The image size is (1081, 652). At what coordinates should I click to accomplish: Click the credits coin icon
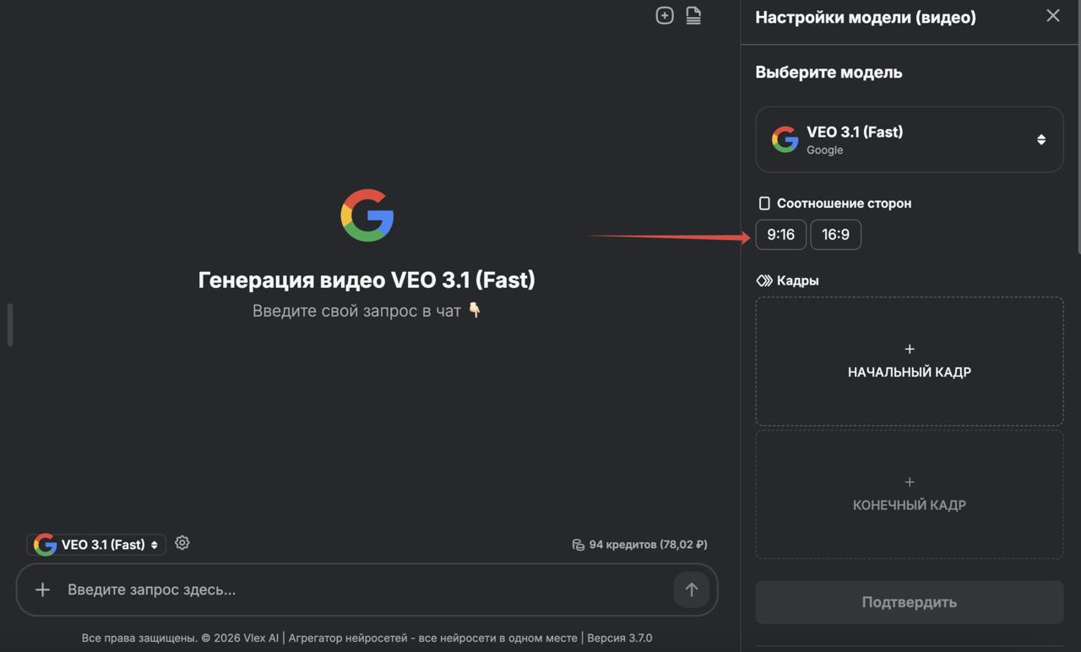[x=578, y=545]
